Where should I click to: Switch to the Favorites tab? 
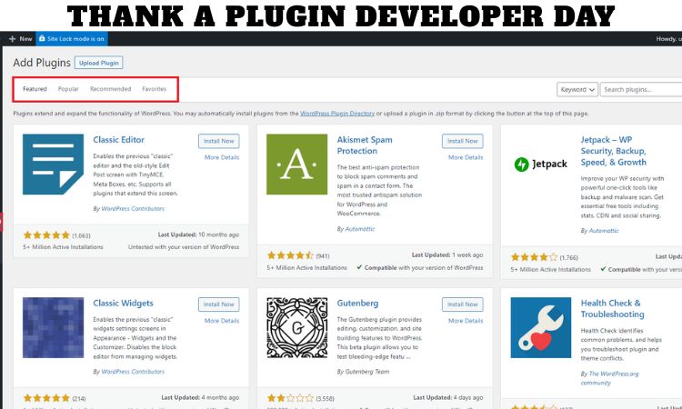pyautogui.click(x=154, y=89)
